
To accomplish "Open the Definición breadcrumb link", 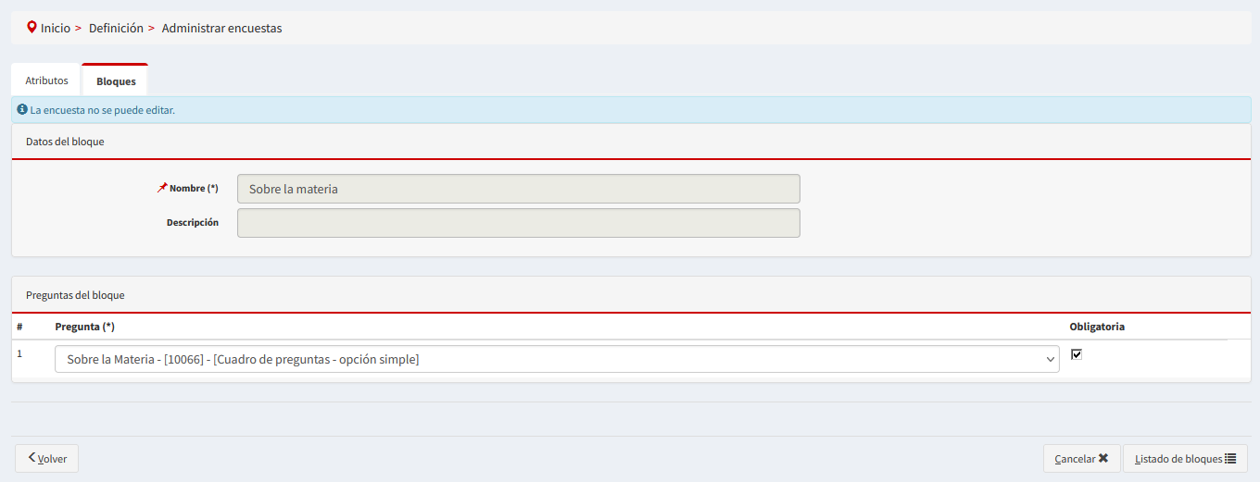I will point(116,28).
